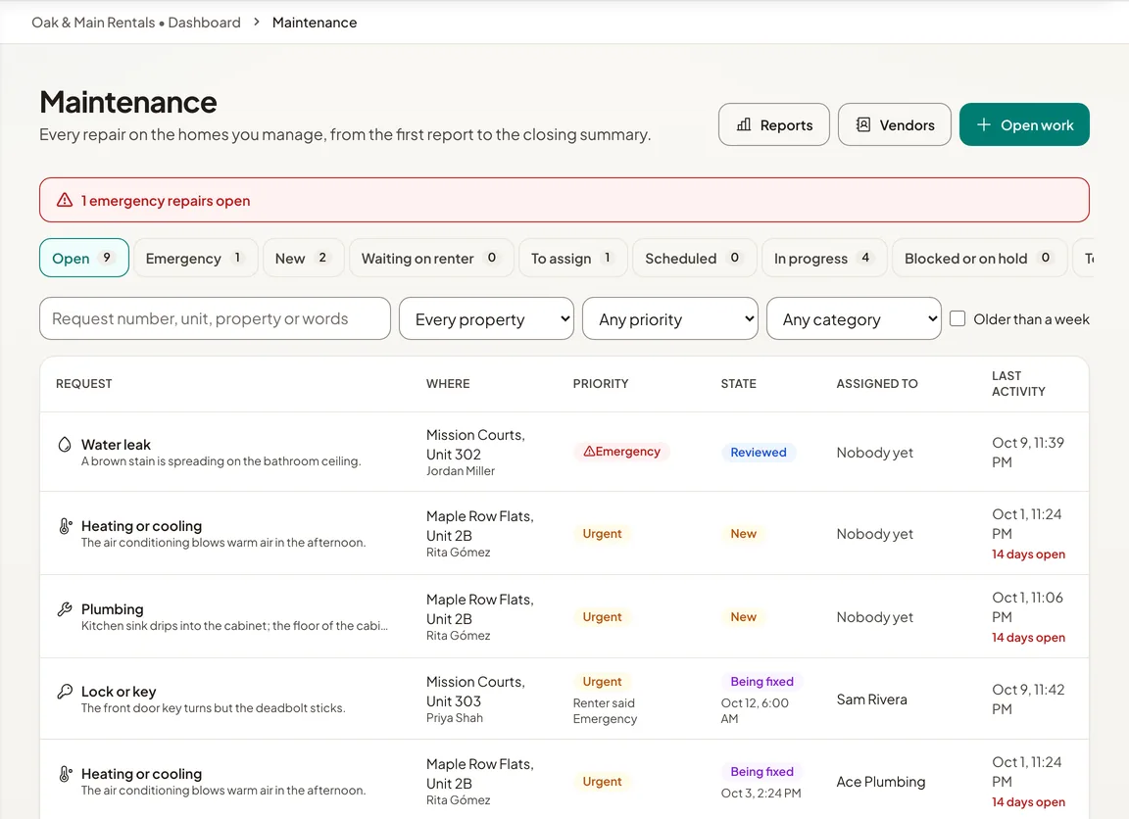
Task: Click the plus icon in Open work button
Action: pos(984,124)
